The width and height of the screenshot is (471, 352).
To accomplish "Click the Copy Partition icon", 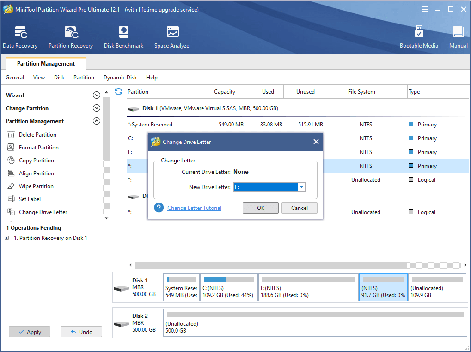I will [x=11, y=161].
